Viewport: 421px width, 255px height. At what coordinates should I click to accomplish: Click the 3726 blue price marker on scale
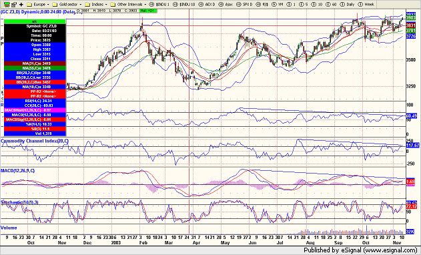tap(411, 36)
